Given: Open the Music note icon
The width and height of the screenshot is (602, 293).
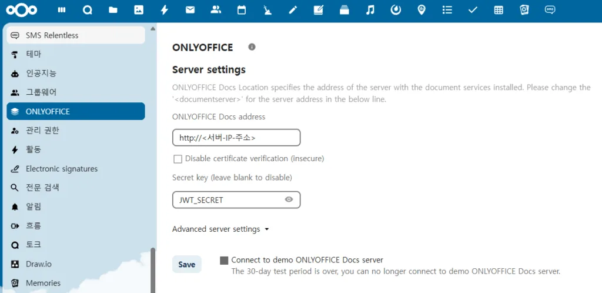Looking at the screenshot, I should [370, 11].
